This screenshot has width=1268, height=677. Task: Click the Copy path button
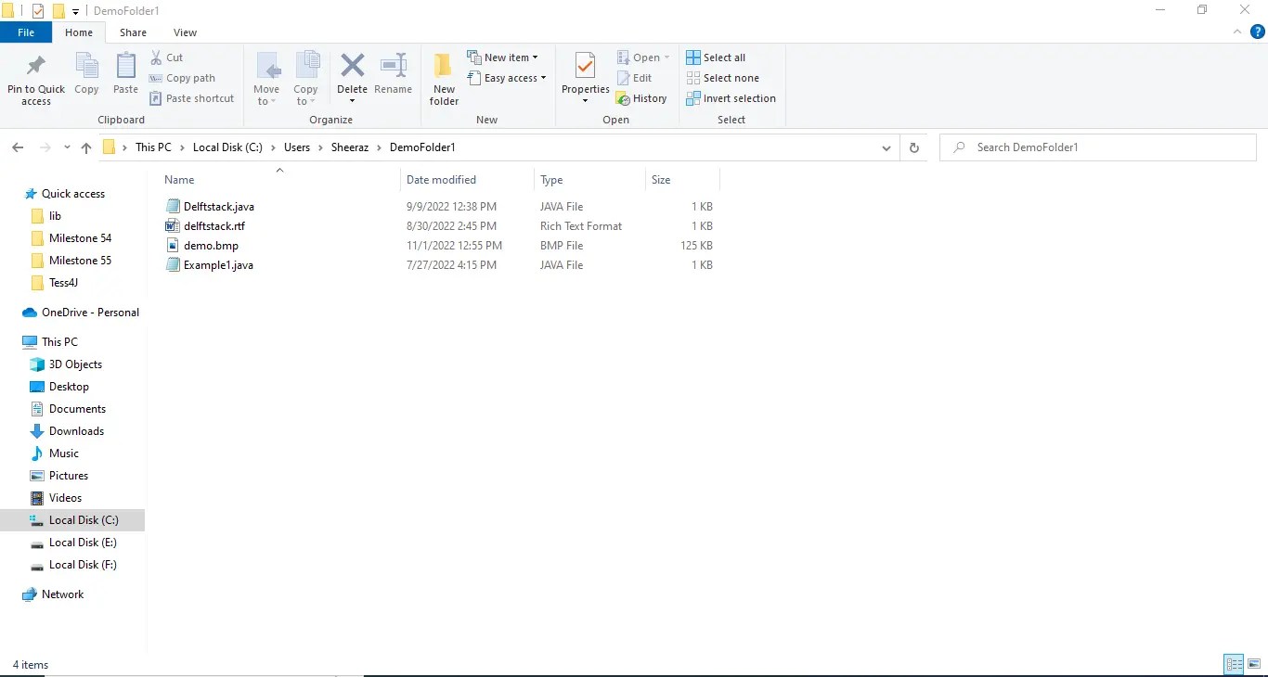click(x=183, y=78)
